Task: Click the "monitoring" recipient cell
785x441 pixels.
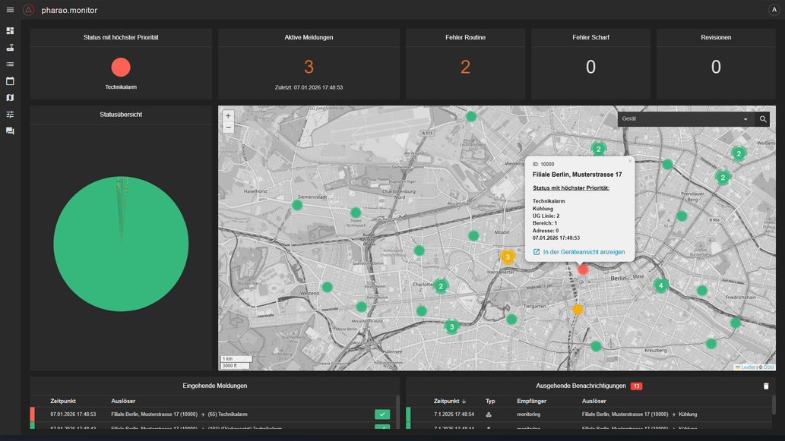Action: (529, 414)
